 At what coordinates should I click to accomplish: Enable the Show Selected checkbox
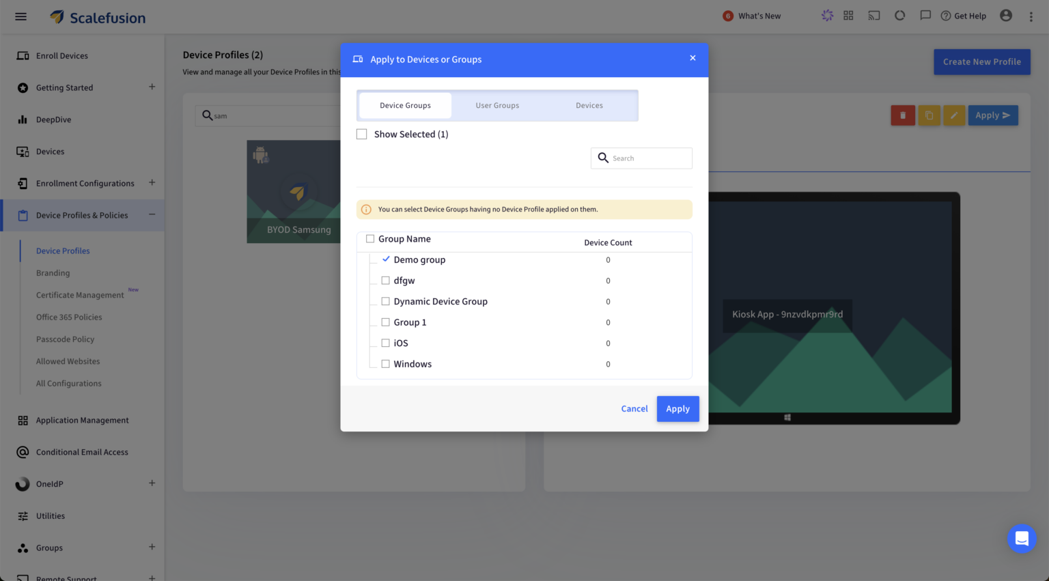click(x=361, y=134)
